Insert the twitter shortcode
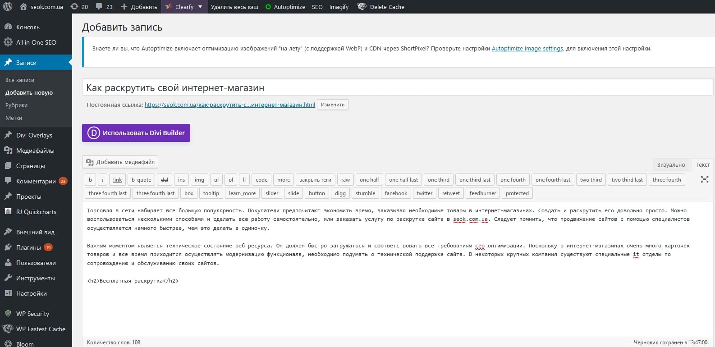715x347 pixels. click(x=425, y=193)
